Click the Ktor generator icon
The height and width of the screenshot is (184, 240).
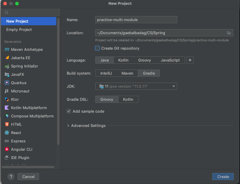click(7, 99)
